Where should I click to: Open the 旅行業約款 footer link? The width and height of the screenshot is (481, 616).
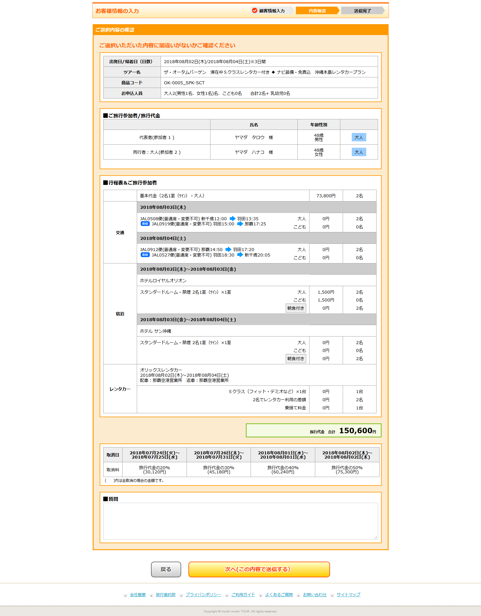166,595
